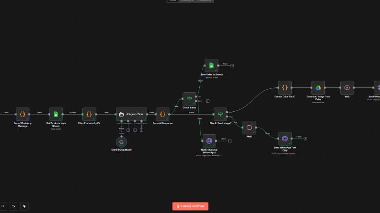
Task: Click the Should Send Image? false output handle
Action: pyautogui.click(x=227, y=117)
